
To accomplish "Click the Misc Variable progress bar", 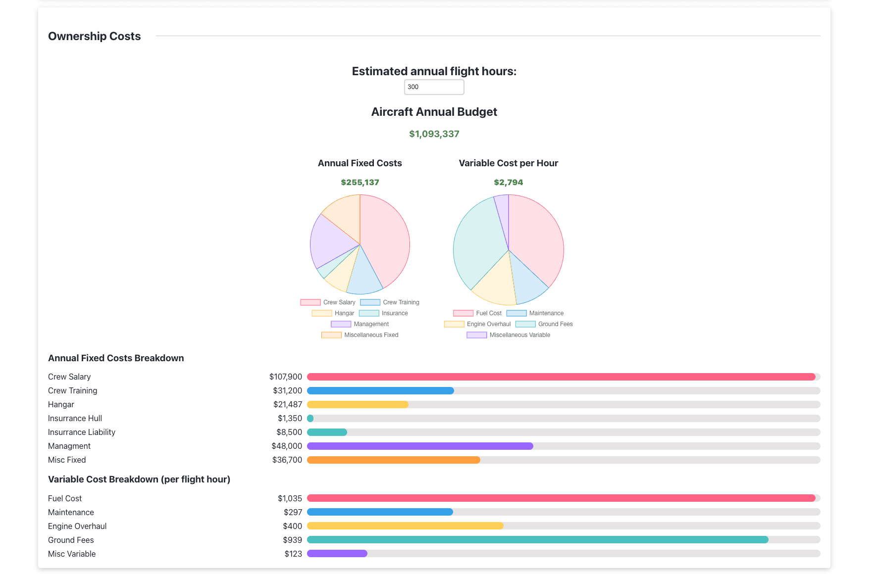I will (564, 554).
